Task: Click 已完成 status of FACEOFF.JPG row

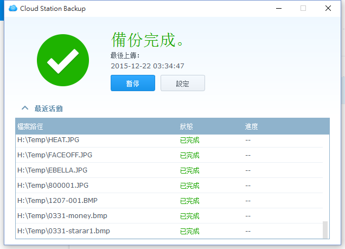Action: coord(190,155)
